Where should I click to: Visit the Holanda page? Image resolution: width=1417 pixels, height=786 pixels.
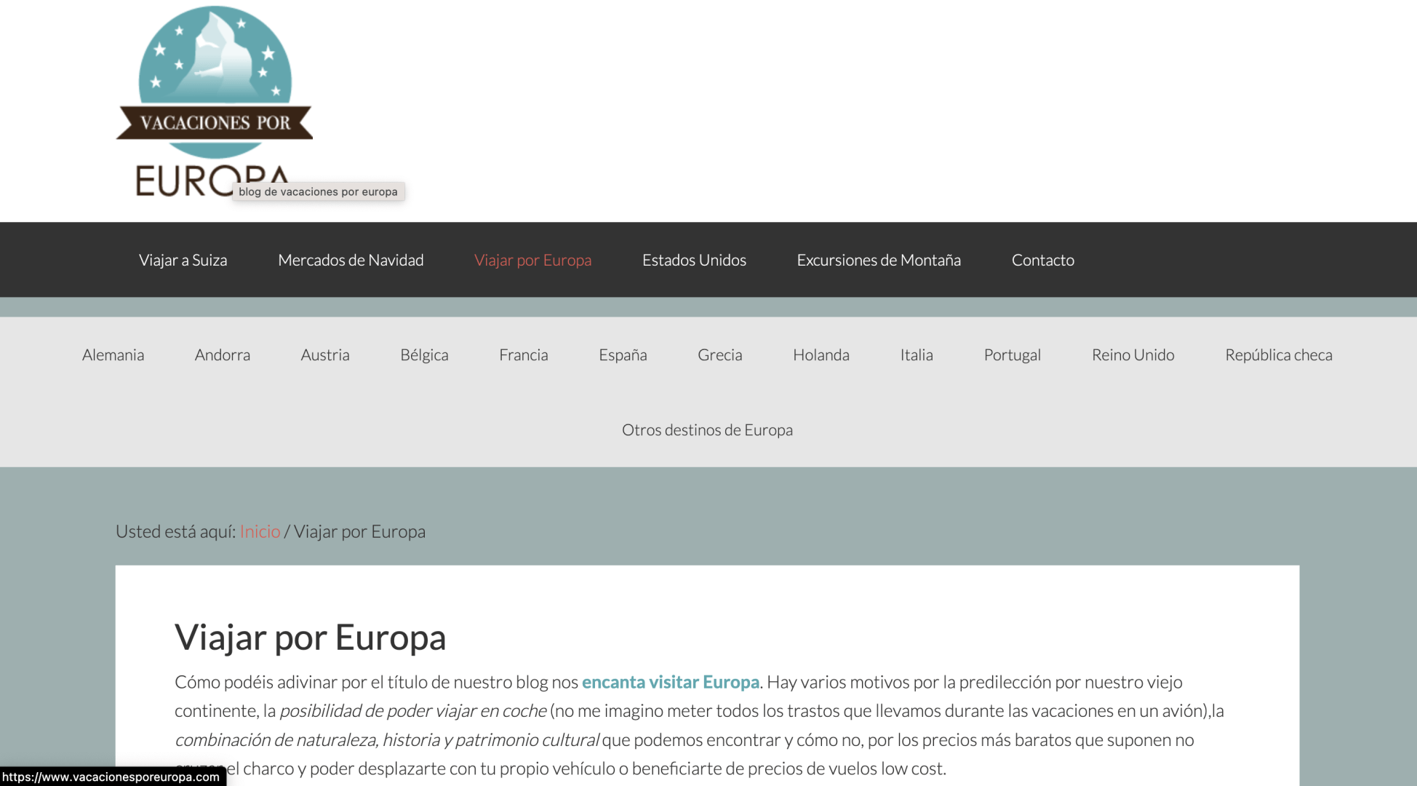tap(821, 354)
